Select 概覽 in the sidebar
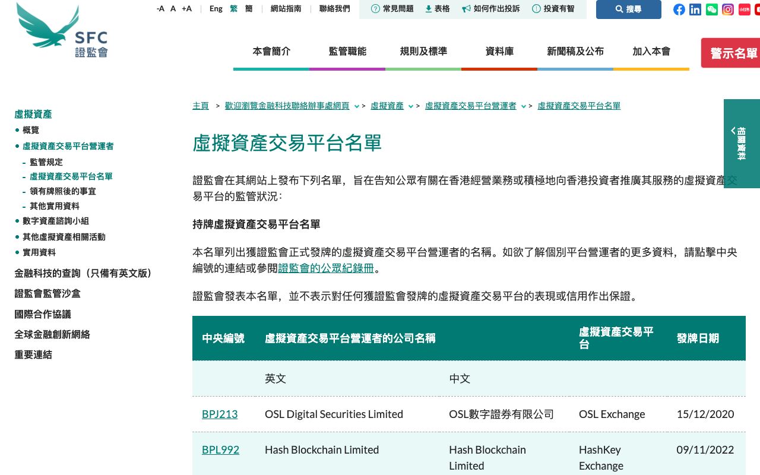Viewport: 760px width, 475px height. click(31, 130)
